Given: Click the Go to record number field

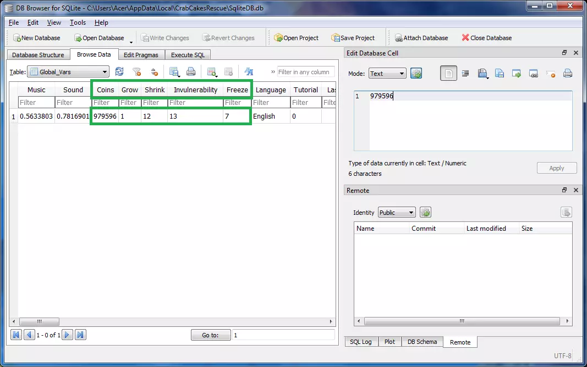Looking at the screenshot, I should click(x=283, y=335).
